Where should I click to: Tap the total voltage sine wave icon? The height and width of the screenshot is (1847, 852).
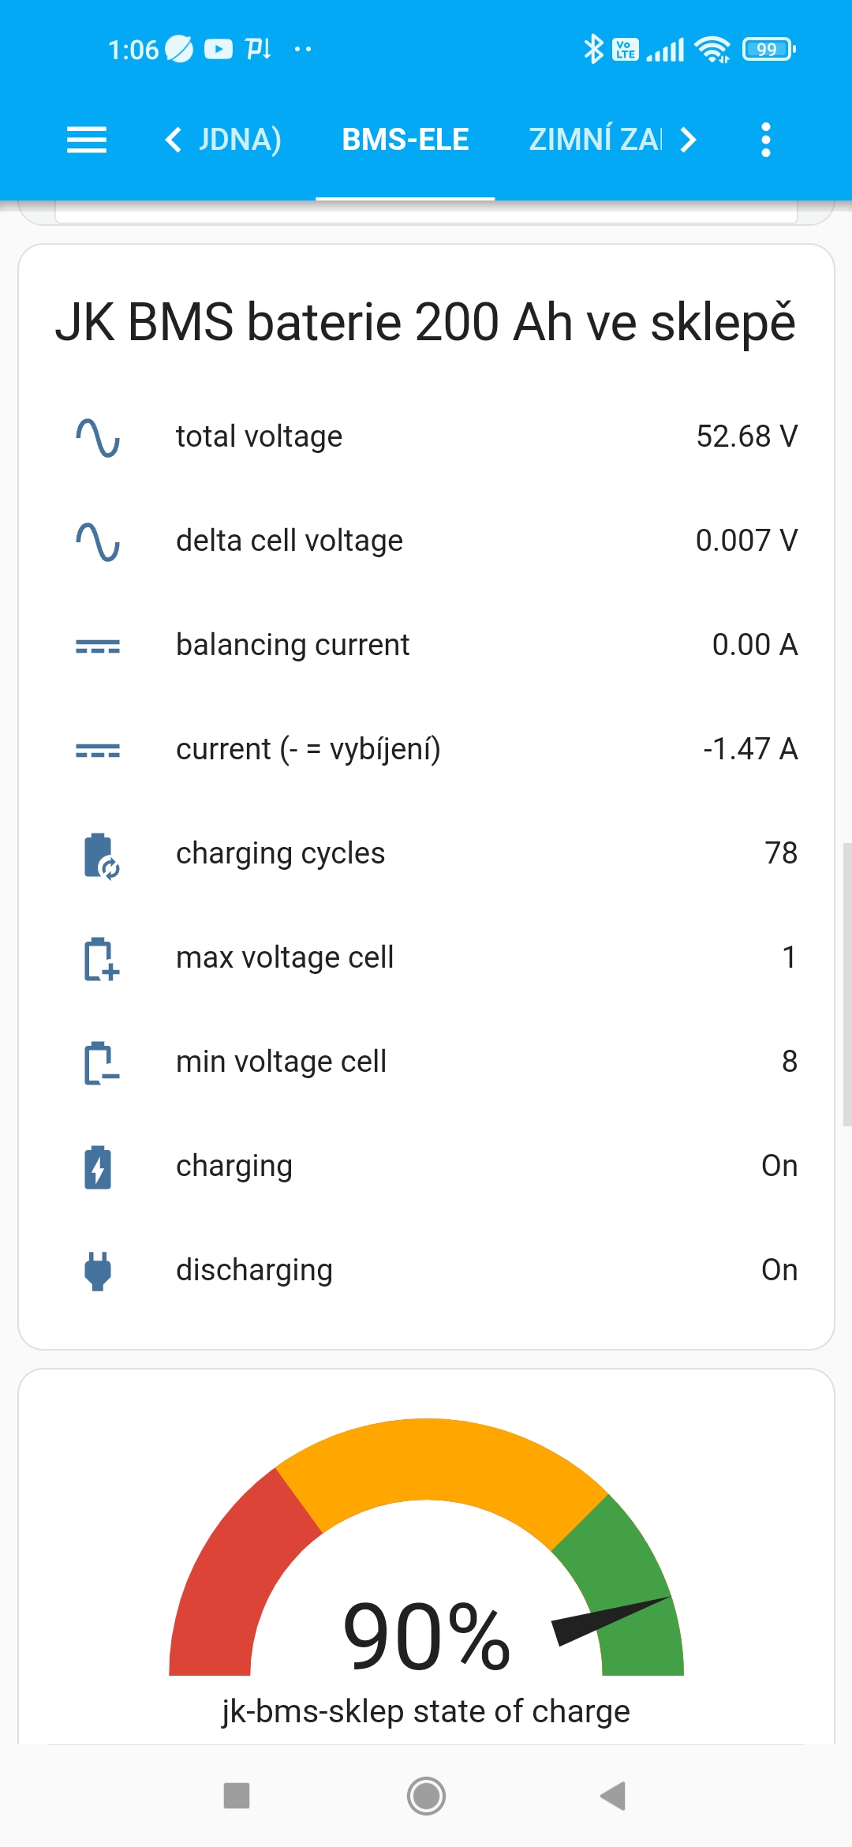(x=98, y=437)
